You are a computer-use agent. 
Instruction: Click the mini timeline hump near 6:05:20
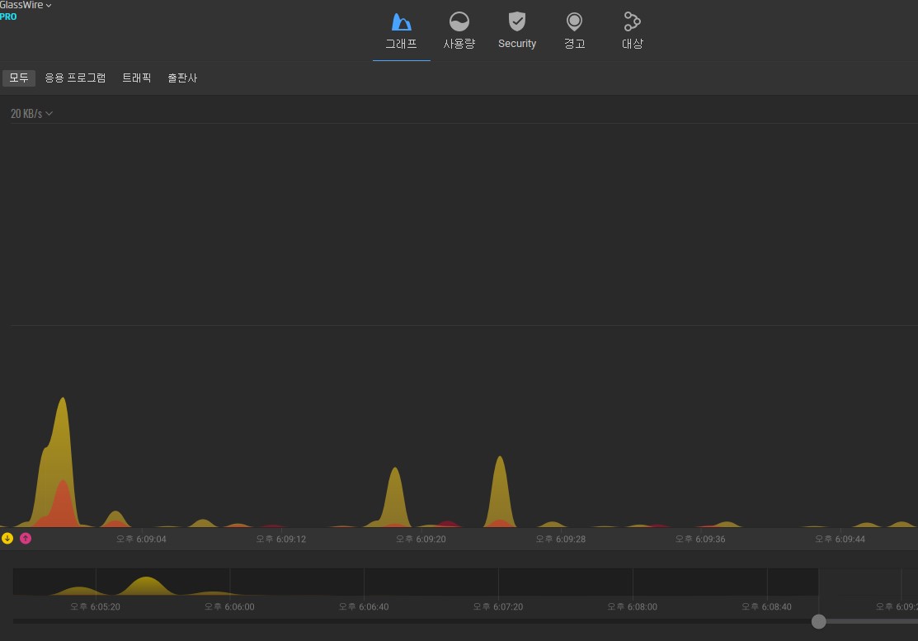tap(80, 591)
